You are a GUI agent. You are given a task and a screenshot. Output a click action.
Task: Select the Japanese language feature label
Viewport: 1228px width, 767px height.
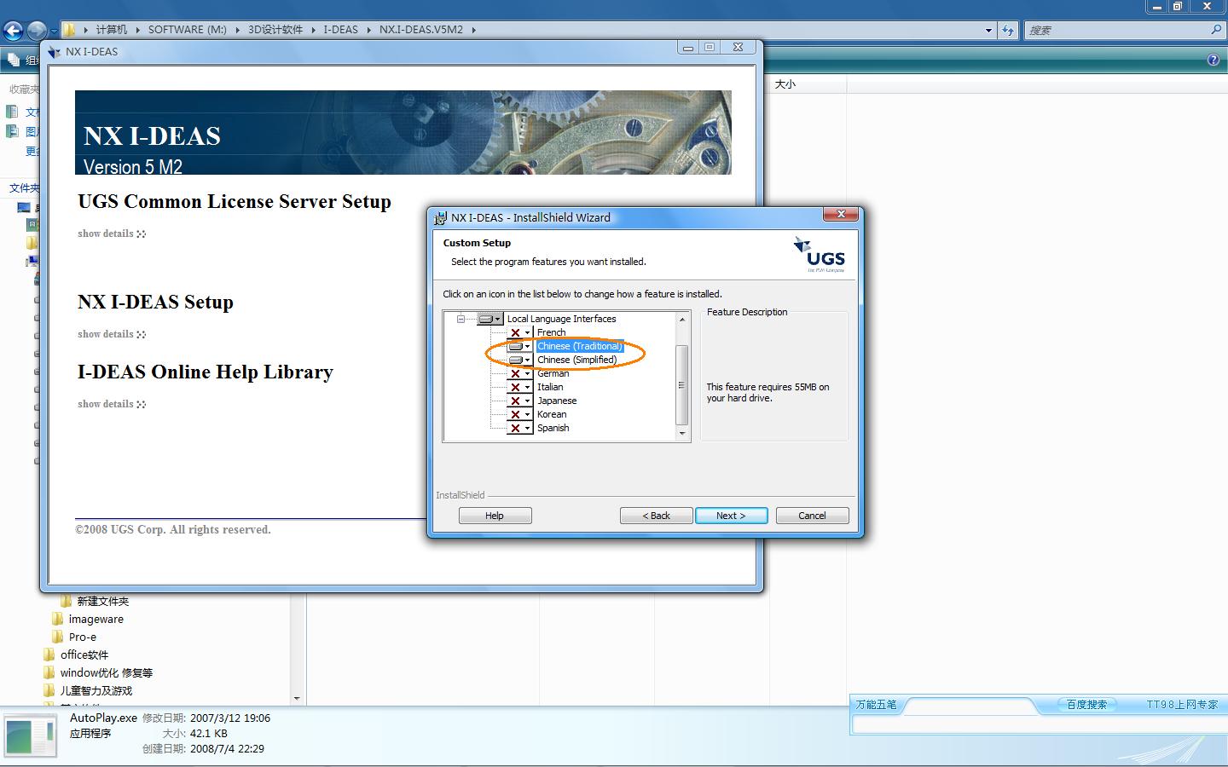pos(557,401)
